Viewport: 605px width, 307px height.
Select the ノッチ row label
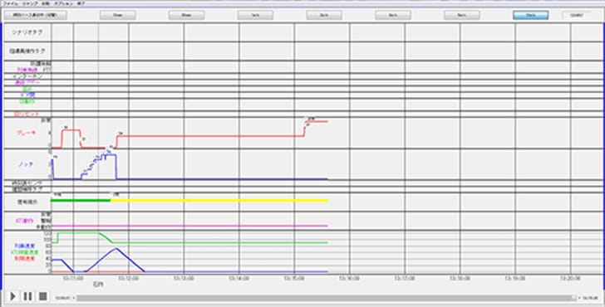pyautogui.click(x=27, y=164)
